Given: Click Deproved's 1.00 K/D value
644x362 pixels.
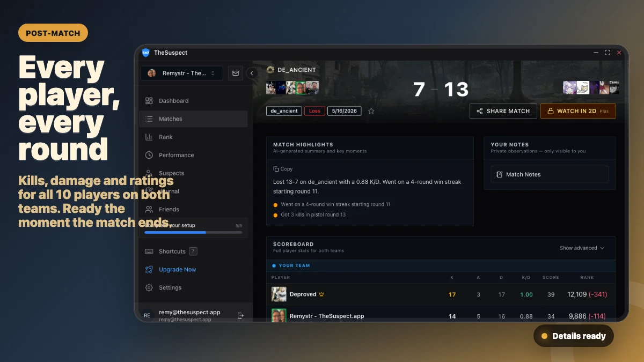Looking at the screenshot, I should [x=526, y=294].
